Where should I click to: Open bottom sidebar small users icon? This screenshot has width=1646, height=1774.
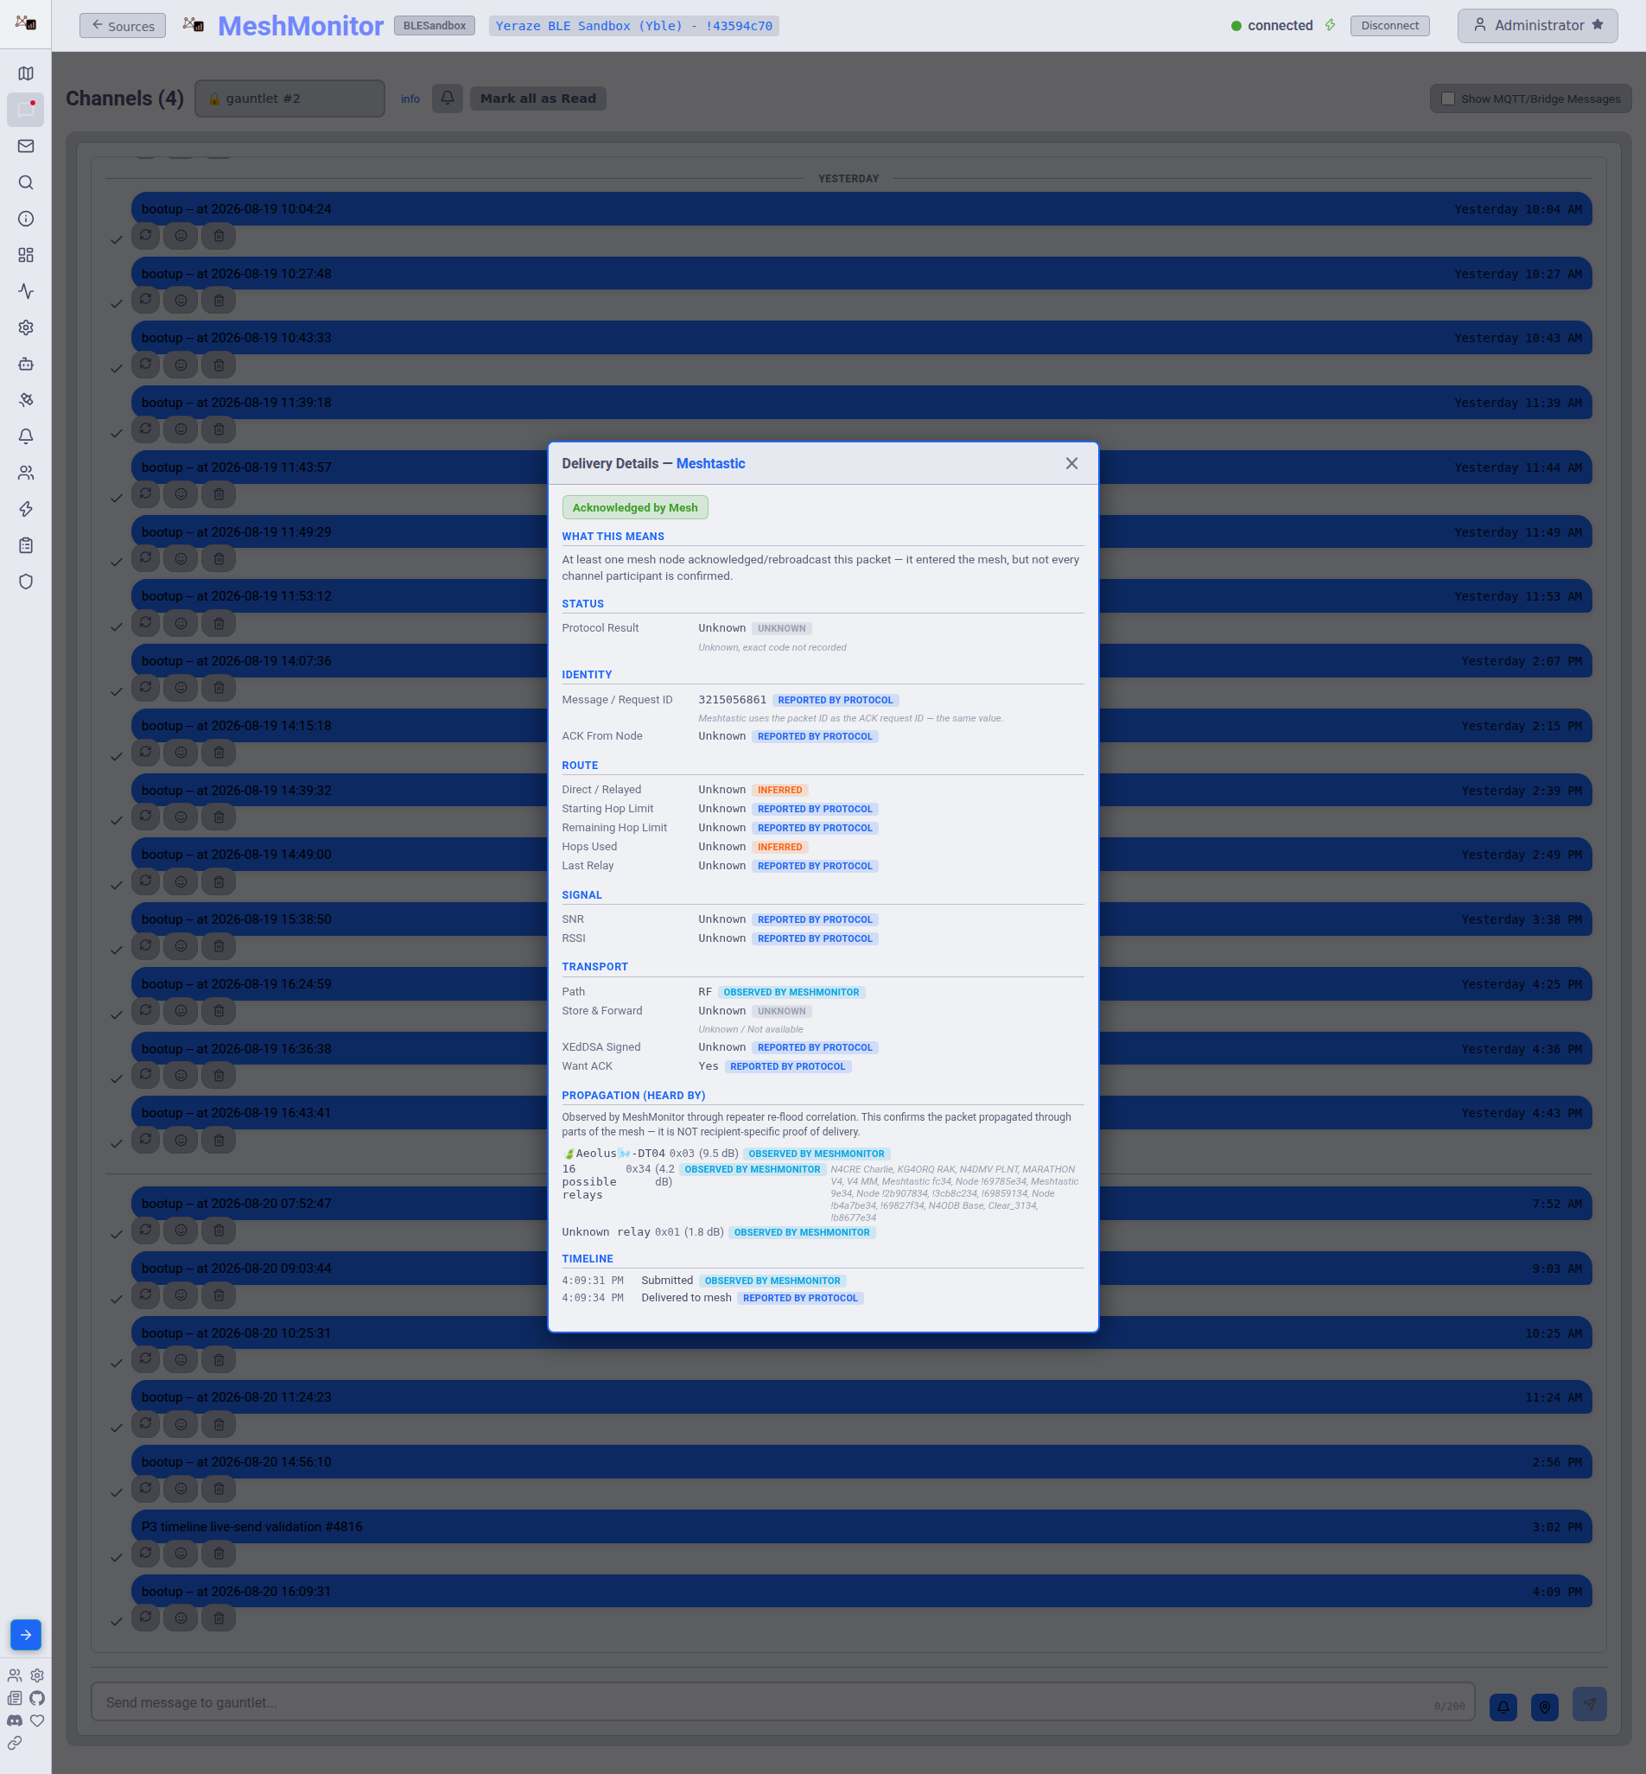pyautogui.click(x=14, y=1675)
